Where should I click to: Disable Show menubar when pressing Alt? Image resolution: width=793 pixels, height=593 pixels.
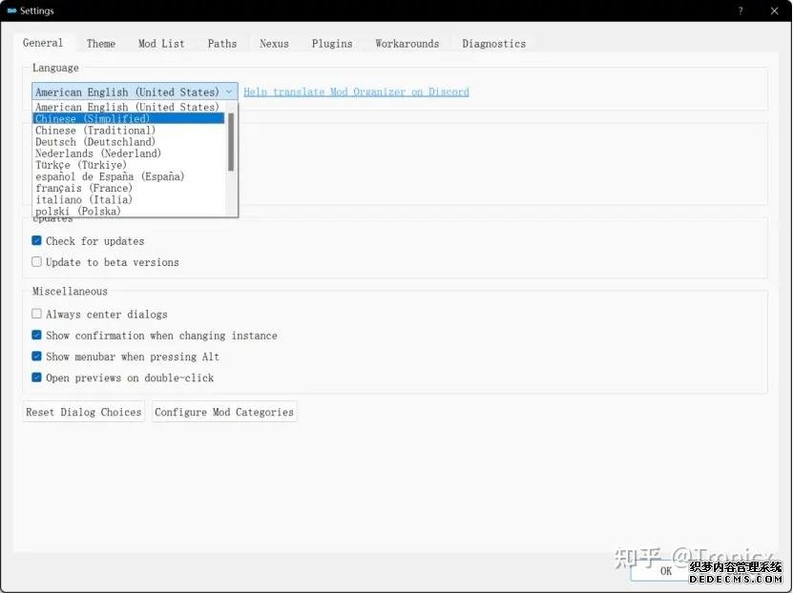[37, 357]
